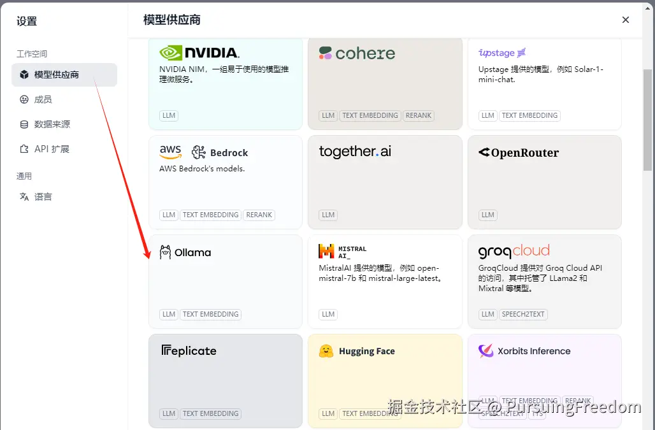Click LLM tag on Hugging Face card
Image resolution: width=655 pixels, height=430 pixels.
[328, 413]
